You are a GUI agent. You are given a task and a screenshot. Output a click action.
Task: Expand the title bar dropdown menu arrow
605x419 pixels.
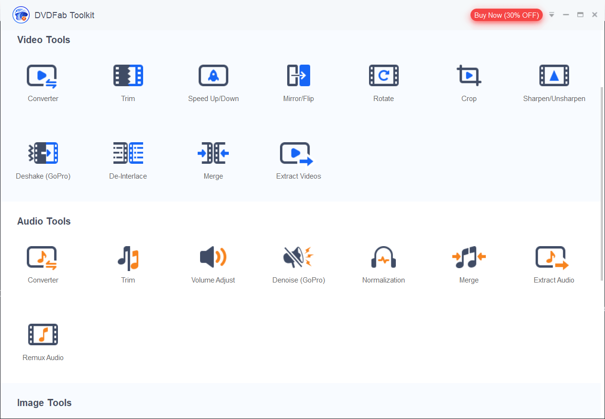pyautogui.click(x=551, y=15)
